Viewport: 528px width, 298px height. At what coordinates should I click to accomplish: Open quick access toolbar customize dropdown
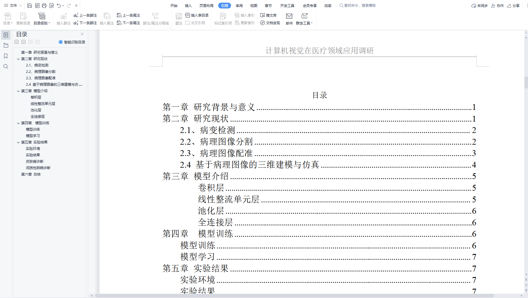(76, 6)
